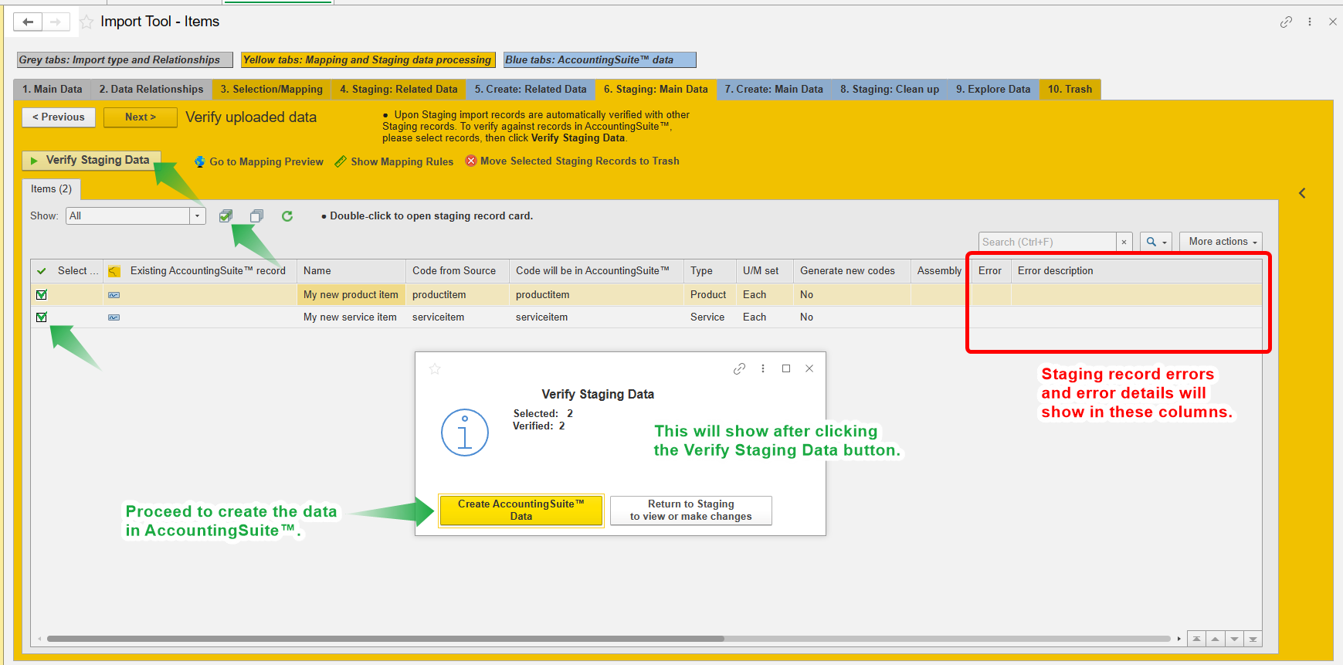Open record icon in service item row
This screenshot has width=1343, height=665.
pos(114,317)
